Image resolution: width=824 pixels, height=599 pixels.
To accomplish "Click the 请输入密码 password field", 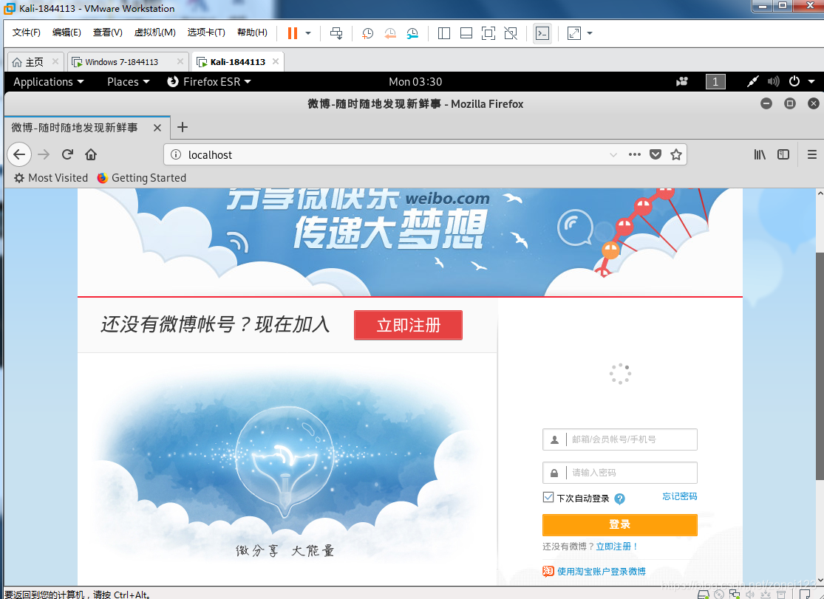I will point(620,473).
